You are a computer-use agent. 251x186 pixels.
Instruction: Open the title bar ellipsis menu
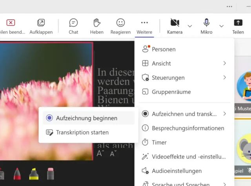click(x=229, y=7)
